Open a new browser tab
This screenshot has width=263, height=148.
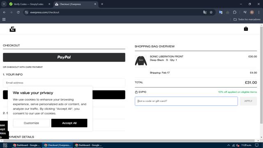tap(102, 4)
